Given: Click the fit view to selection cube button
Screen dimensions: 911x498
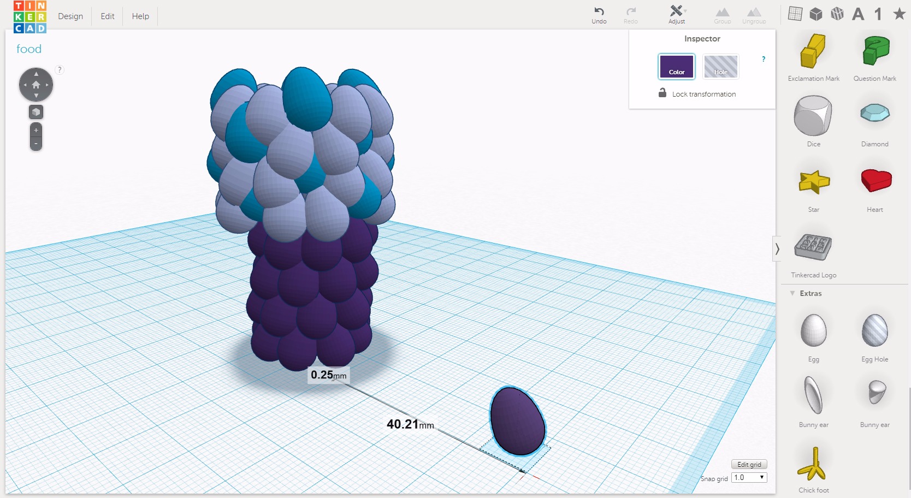Looking at the screenshot, I should [x=36, y=112].
